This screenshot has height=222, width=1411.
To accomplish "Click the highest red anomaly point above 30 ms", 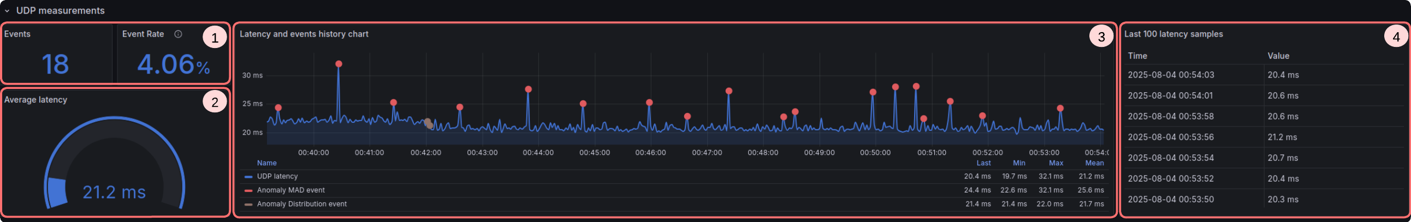I will click(x=339, y=64).
